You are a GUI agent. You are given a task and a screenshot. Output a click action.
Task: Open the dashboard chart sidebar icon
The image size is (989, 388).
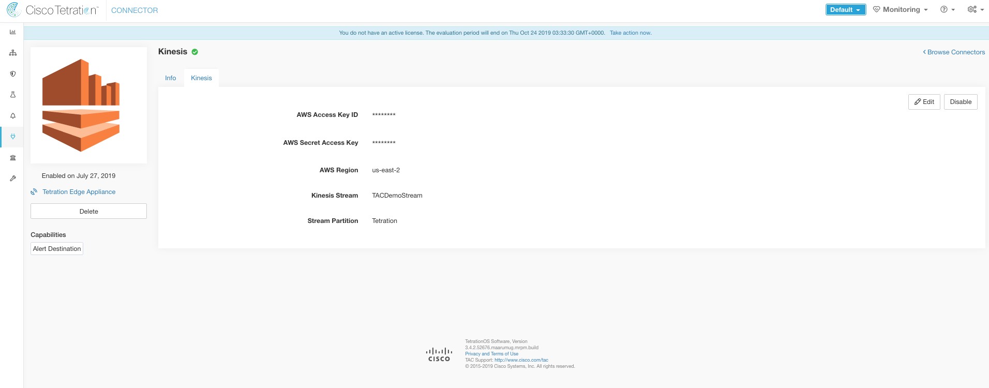(x=12, y=32)
